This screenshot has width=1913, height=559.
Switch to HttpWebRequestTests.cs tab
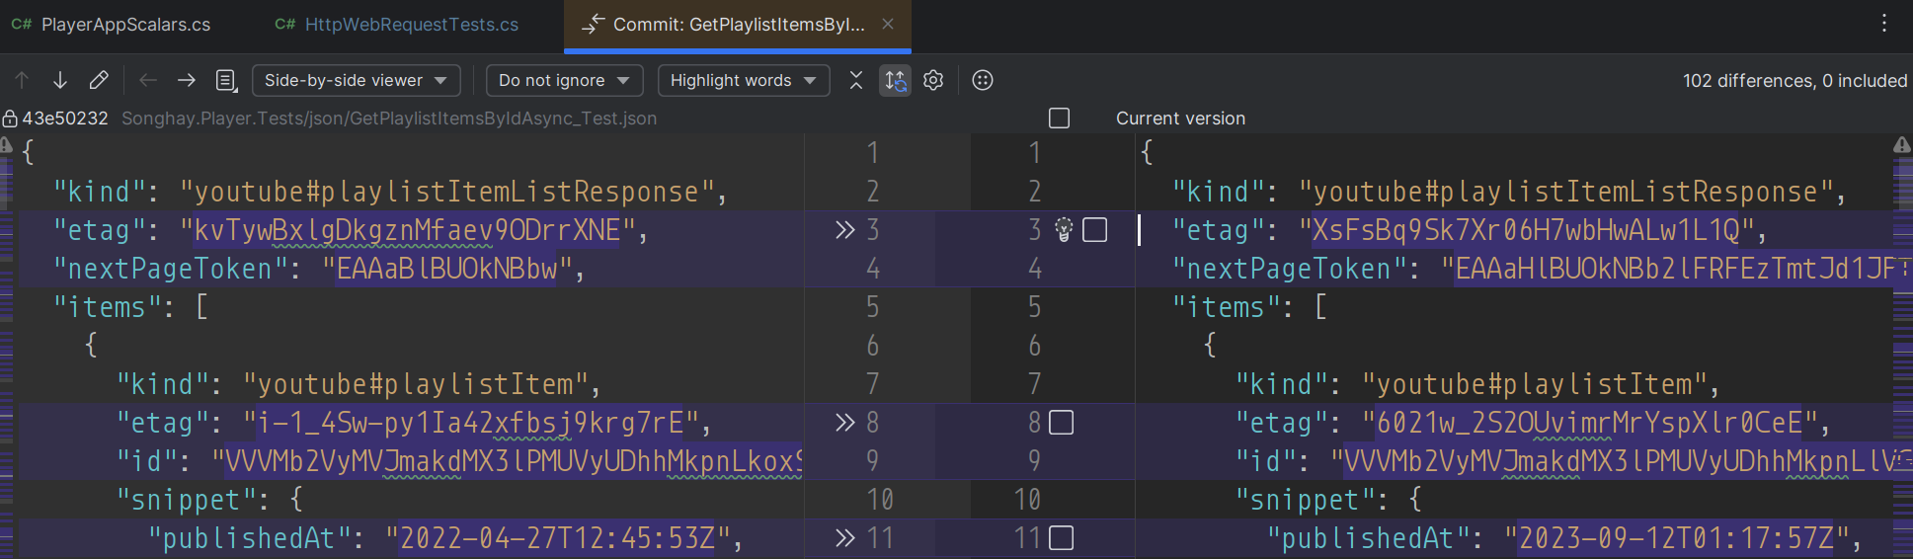point(397,25)
